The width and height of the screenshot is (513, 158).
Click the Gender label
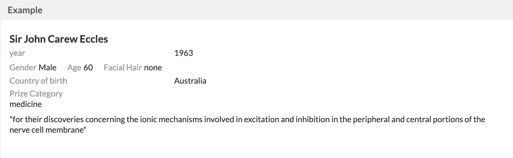[x=23, y=68]
